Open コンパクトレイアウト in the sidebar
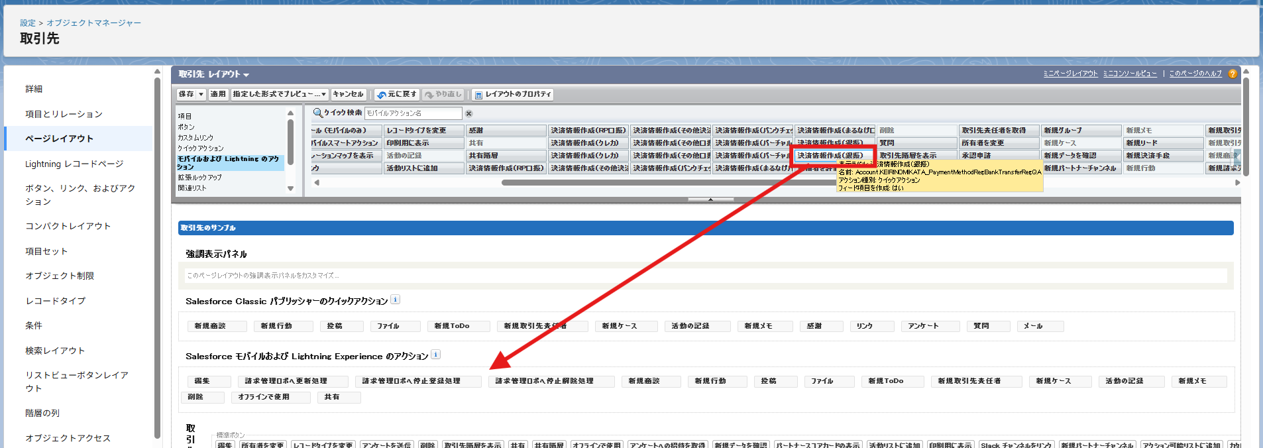 pos(68,226)
